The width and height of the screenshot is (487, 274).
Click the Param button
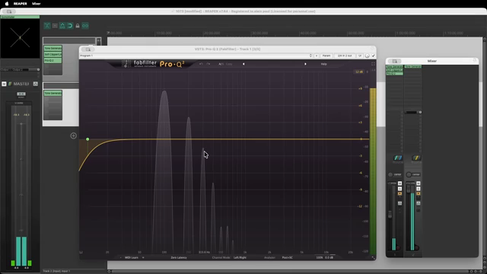(326, 56)
